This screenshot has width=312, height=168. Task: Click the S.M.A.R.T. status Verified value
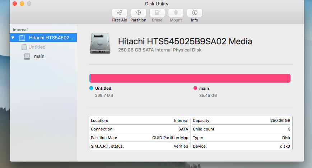[181, 146]
